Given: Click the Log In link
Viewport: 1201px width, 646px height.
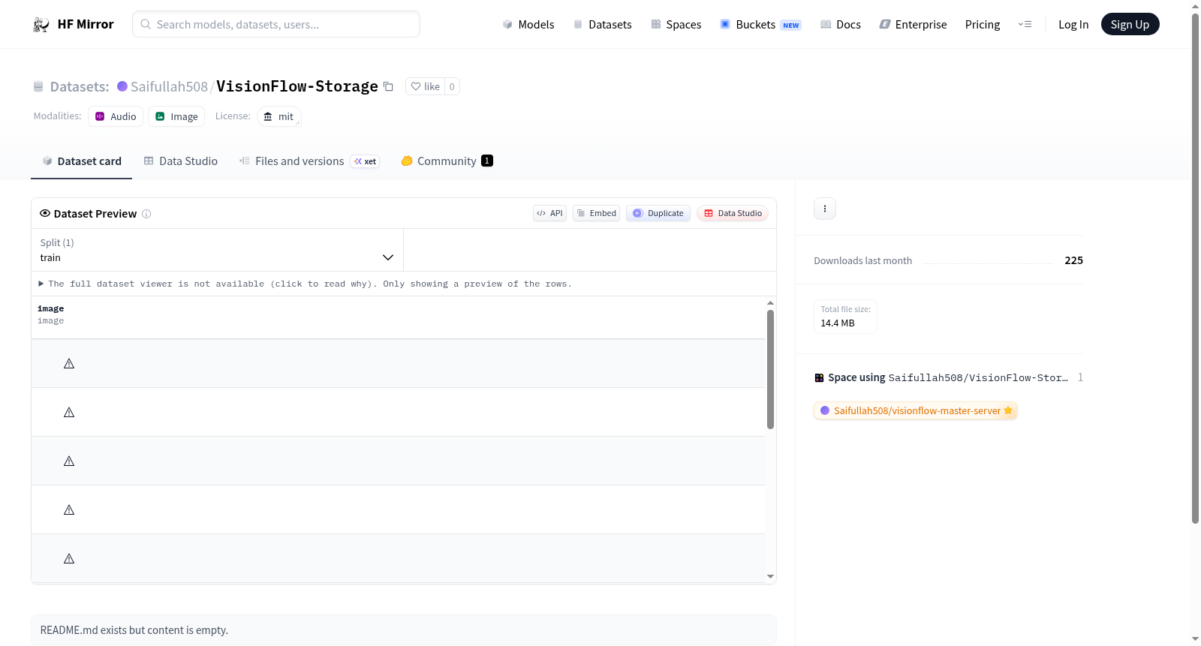Looking at the screenshot, I should (x=1073, y=24).
